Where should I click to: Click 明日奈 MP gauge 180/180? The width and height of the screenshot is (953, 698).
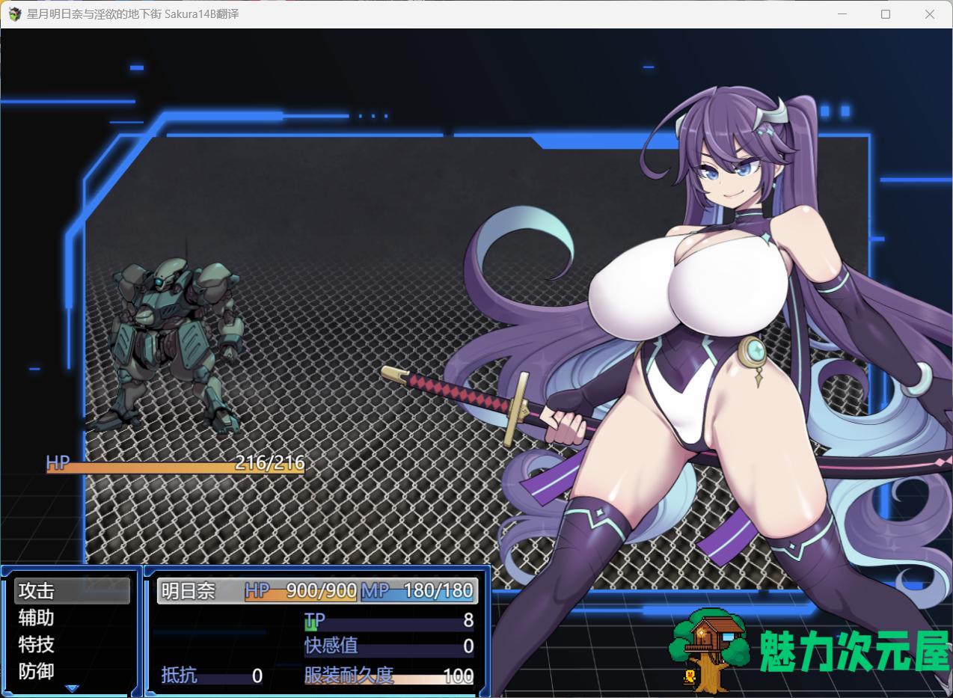418,591
